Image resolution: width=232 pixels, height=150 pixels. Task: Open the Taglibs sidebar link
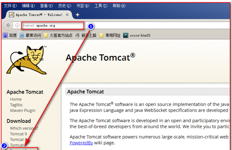point(16,105)
